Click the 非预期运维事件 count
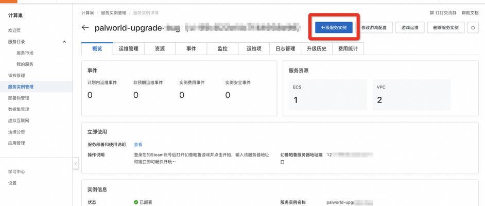 coord(136,95)
